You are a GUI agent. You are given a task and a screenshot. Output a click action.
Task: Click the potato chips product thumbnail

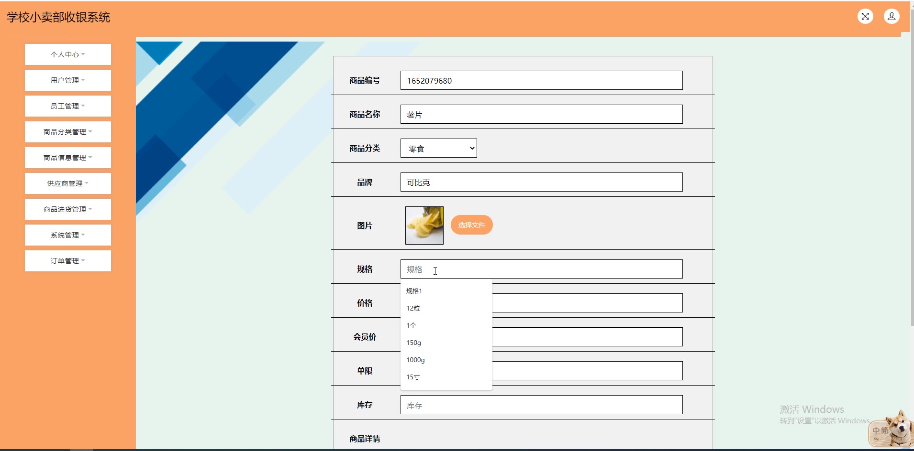coord(424,225)
